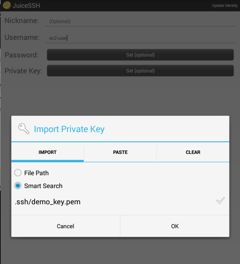Confirm the key import with OK
Screen dimensions: 240x264
point(175,226)
